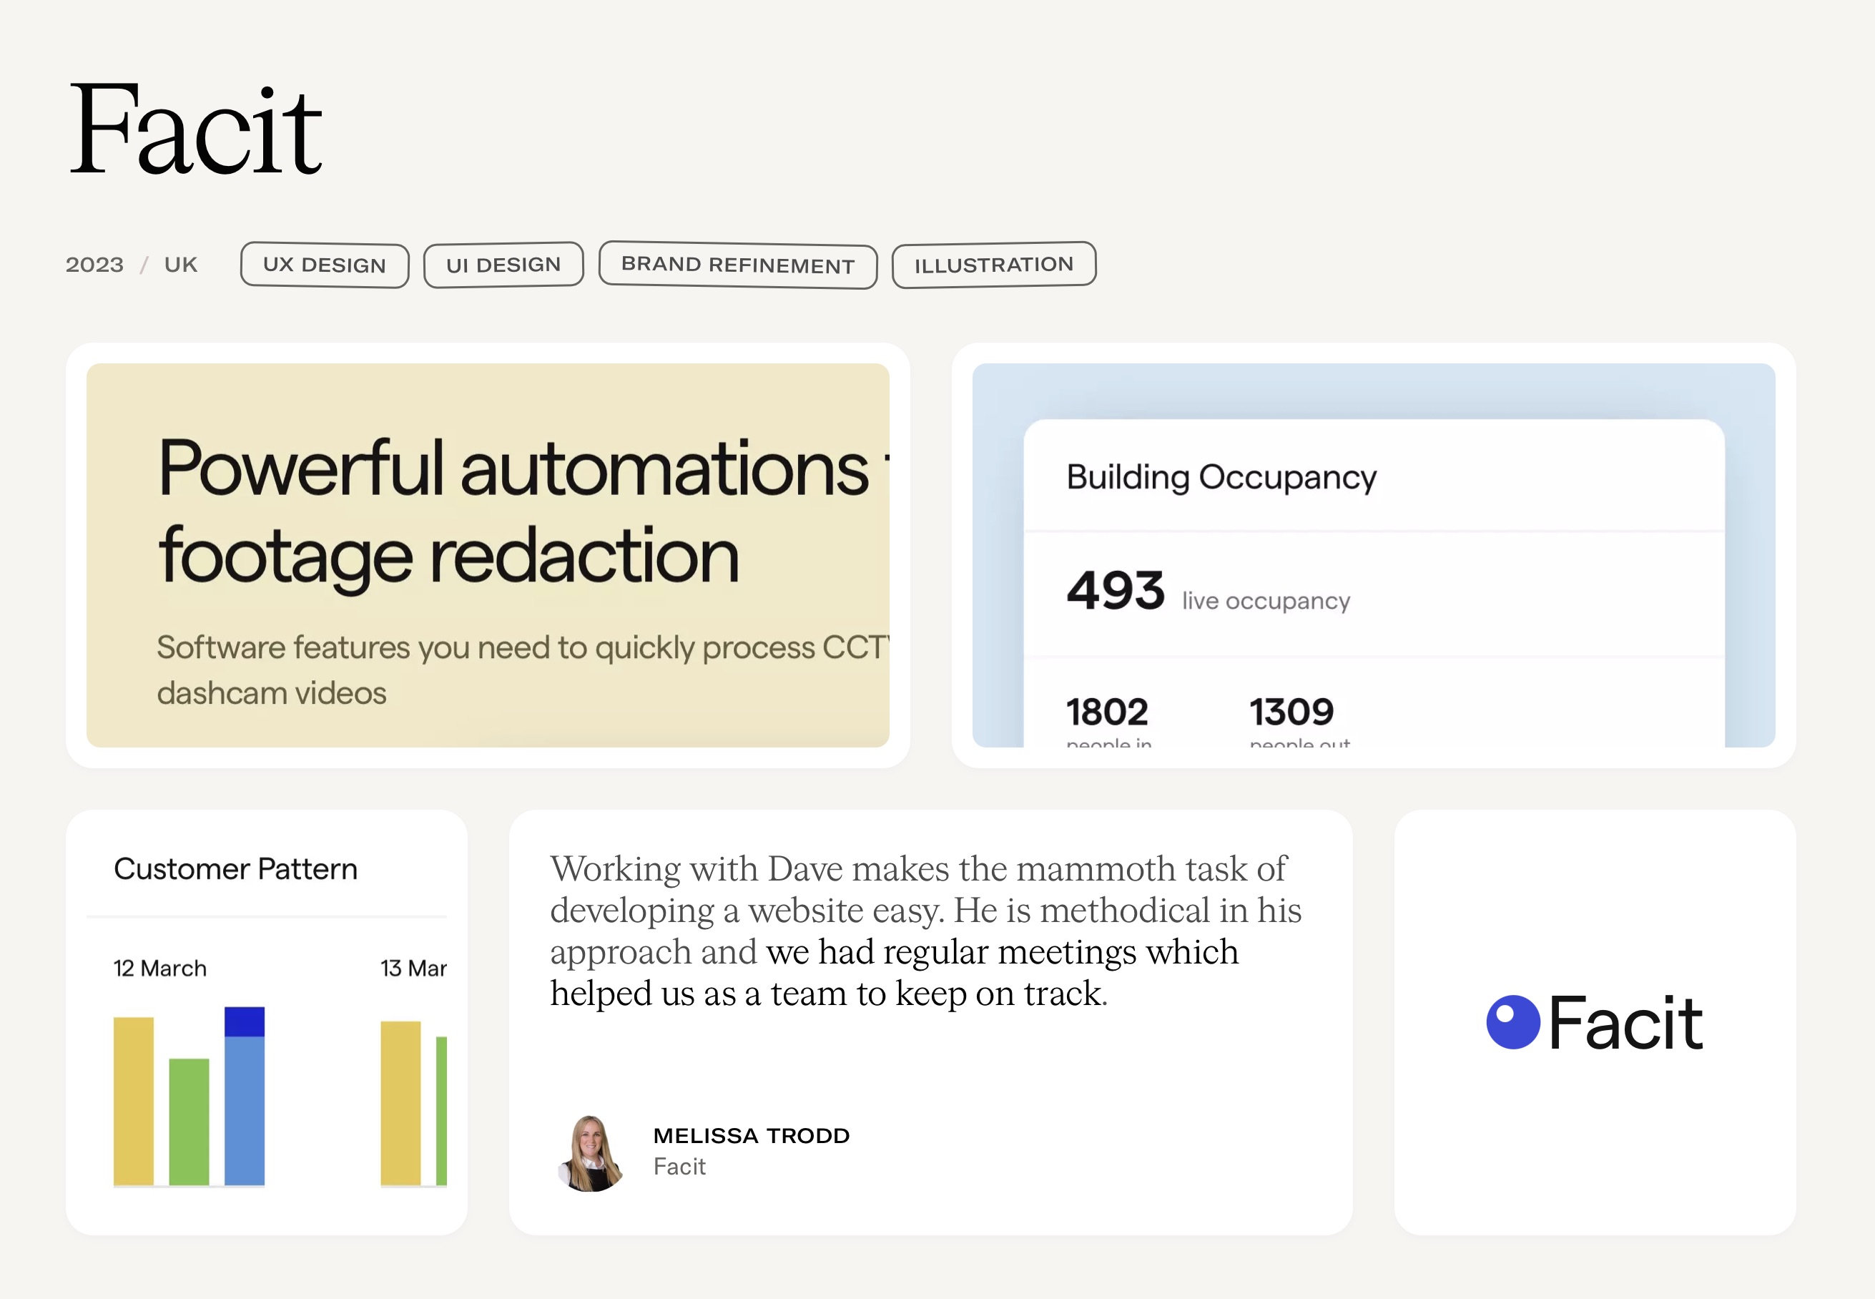Select the UX DESIGN tag

pyautogui.click(x=325, y=265)
